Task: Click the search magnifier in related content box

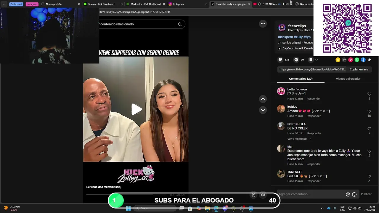Action: point(180,24)
